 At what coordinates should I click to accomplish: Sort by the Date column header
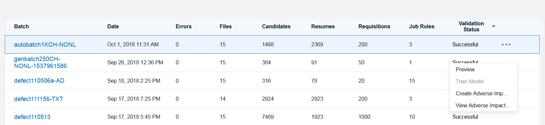113,26
